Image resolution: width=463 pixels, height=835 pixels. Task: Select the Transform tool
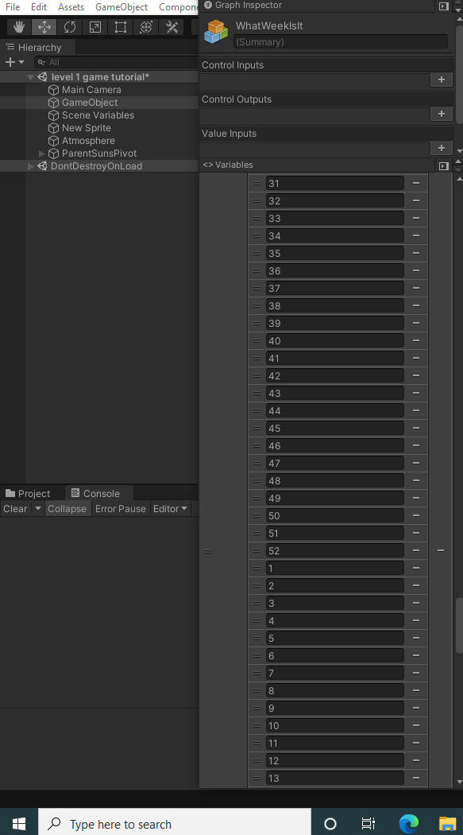click(146, 27)
